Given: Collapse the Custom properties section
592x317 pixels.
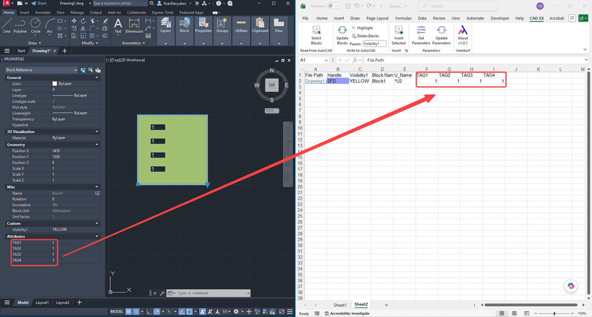Looking at the screenshot, I should coord(96,223).
